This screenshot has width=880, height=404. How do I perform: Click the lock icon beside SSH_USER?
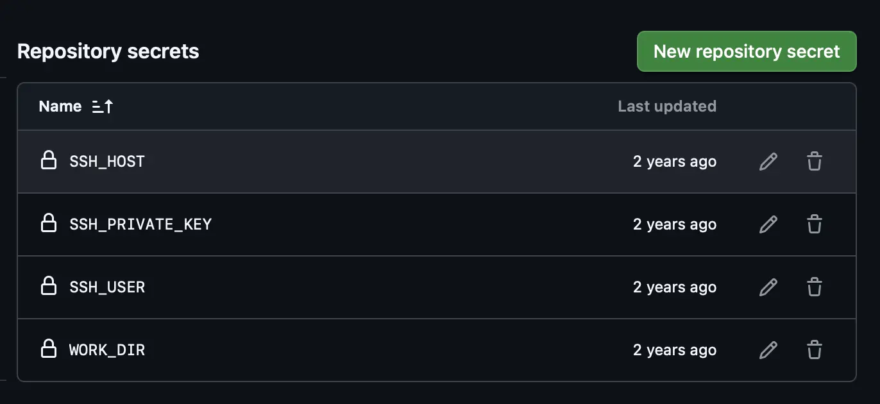point(49,287)
